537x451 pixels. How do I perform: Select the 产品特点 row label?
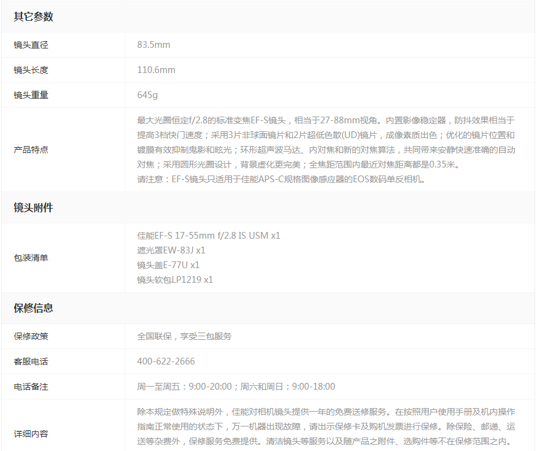tap(31, 150)
